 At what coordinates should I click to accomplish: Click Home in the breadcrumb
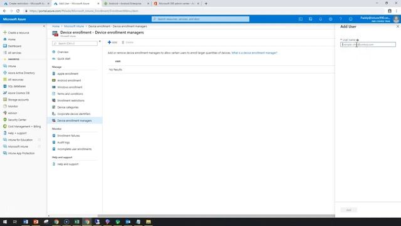[x=56, y=26]
